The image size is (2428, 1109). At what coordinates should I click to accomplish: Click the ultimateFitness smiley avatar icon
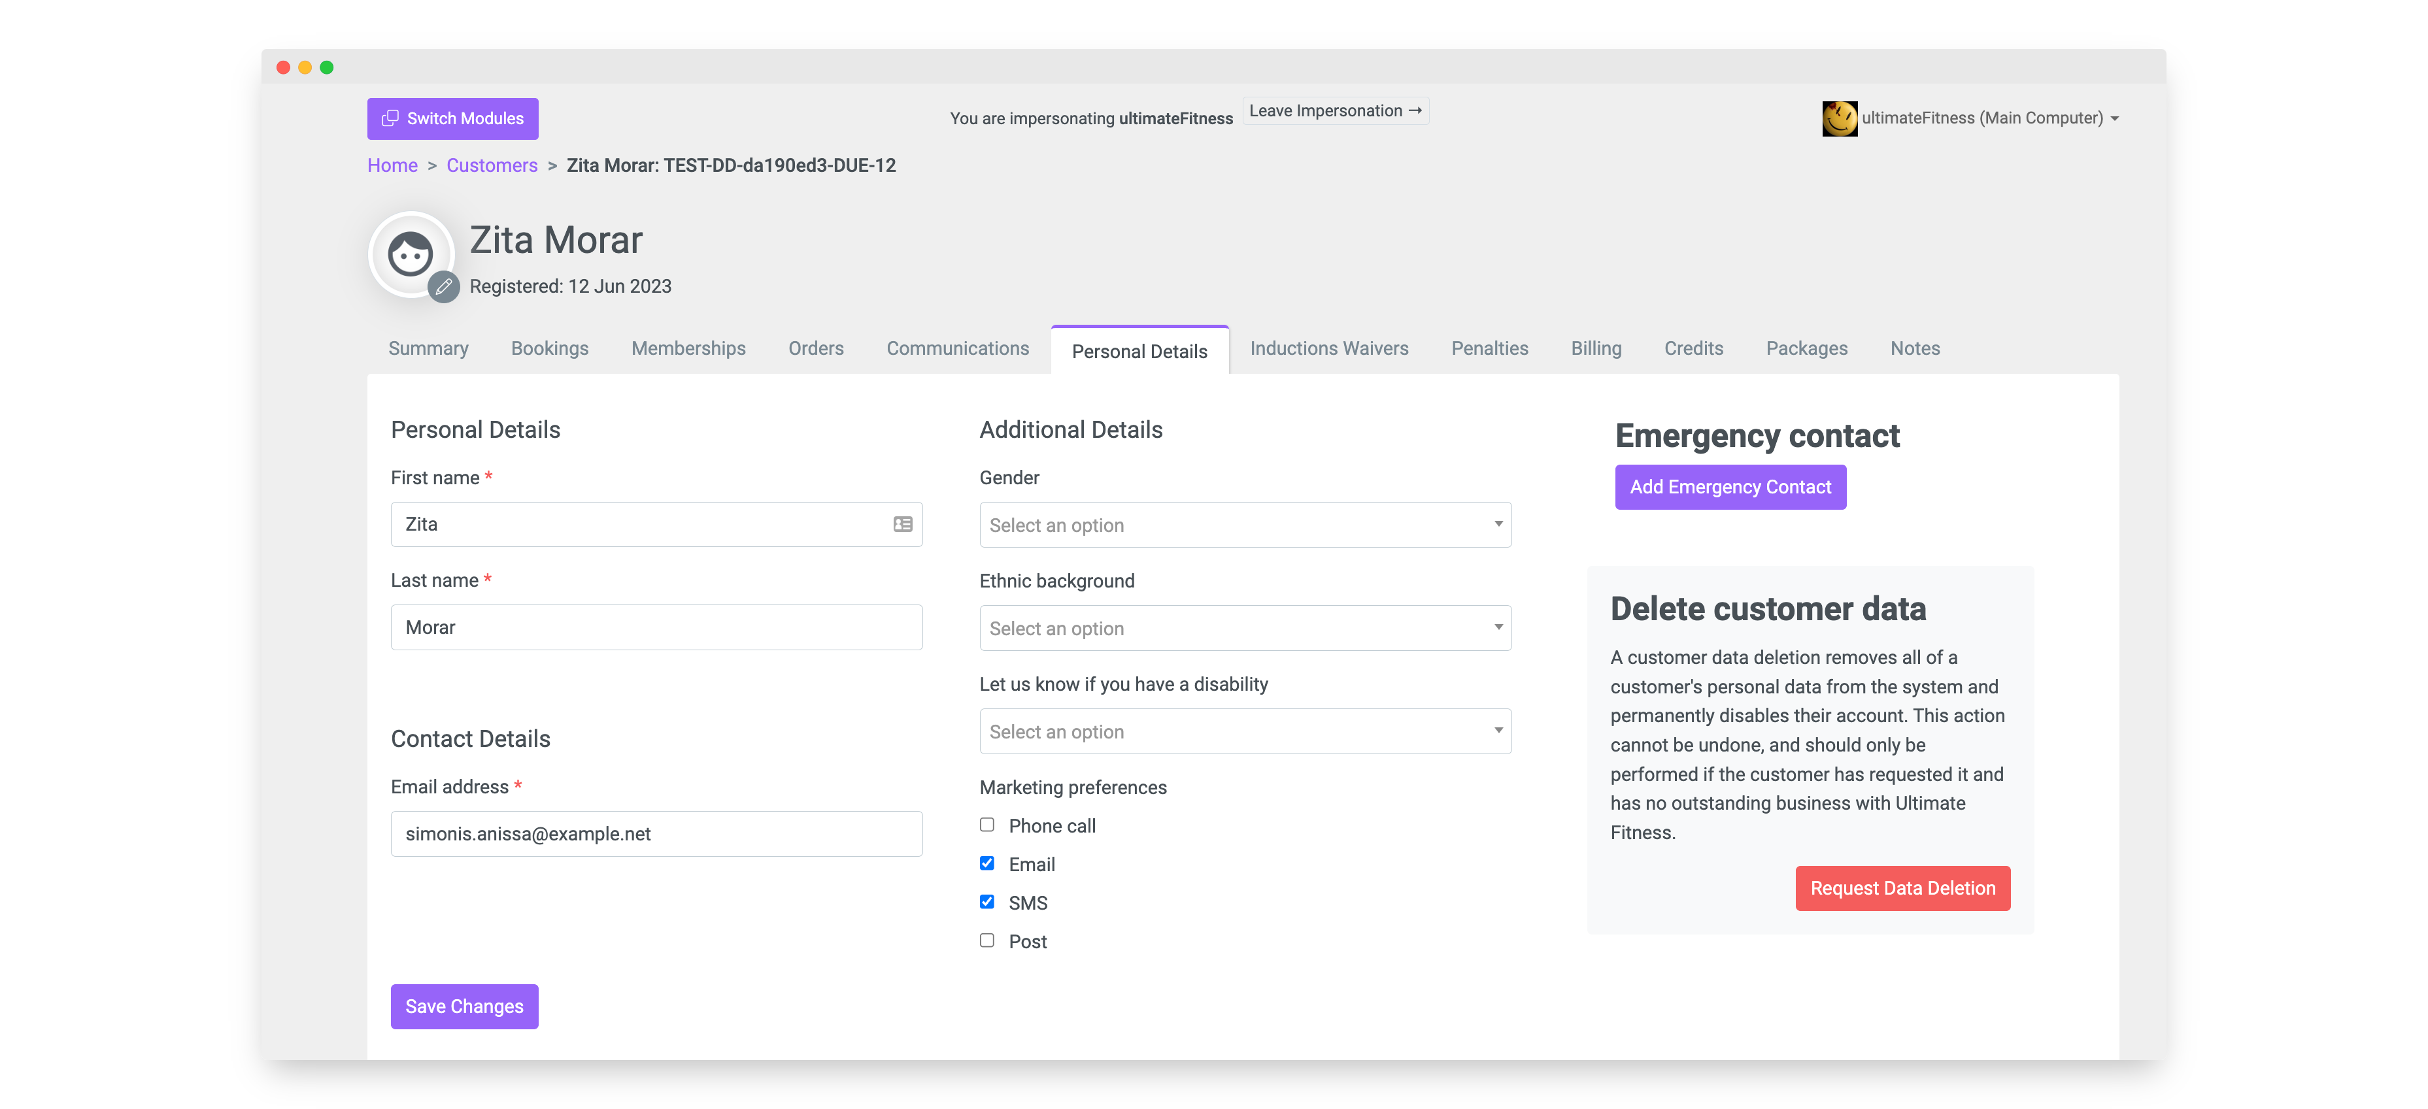(1839, 119)
